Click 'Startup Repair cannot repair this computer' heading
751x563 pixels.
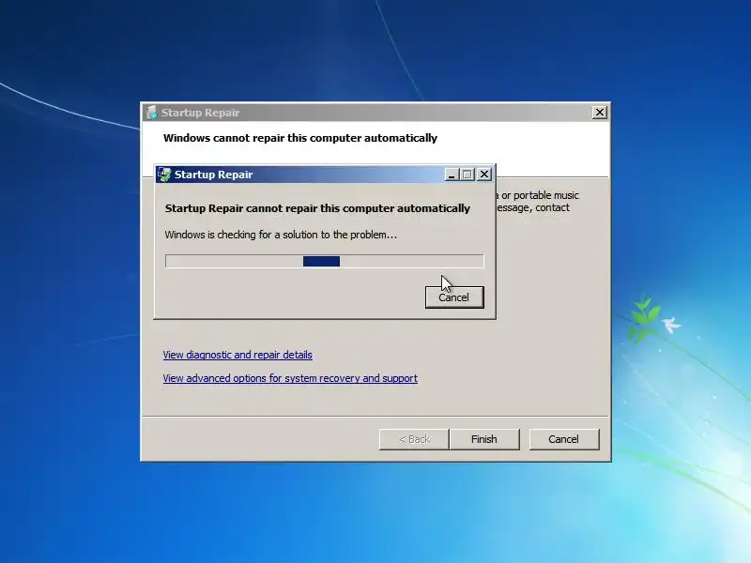coord(317,208)
